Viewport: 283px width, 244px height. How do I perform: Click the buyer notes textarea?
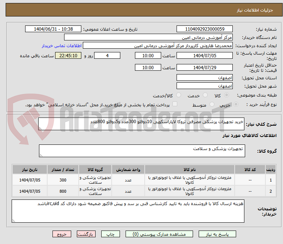tap(128, 211)
